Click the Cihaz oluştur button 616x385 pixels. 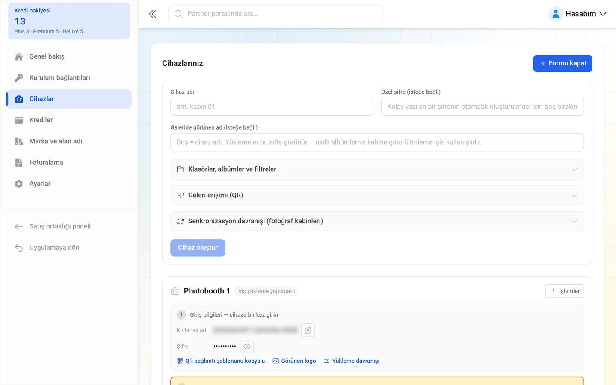click(x=198, y=248)
